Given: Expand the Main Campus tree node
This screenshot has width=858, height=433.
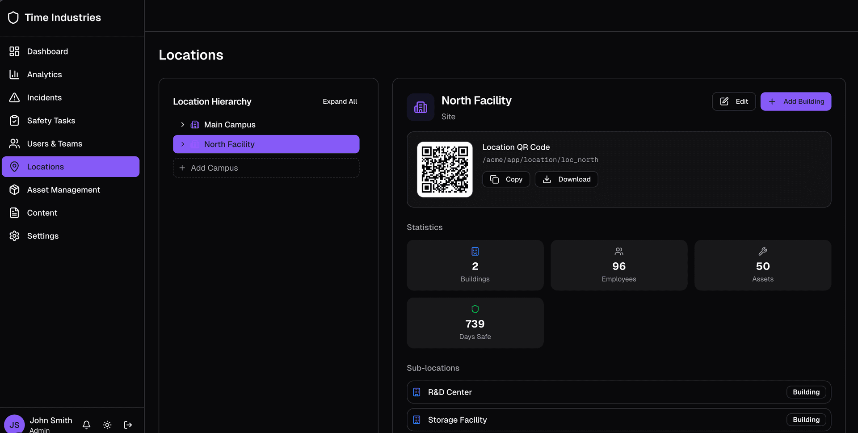Looking at the screenshot, I should [x=182, y=125].
